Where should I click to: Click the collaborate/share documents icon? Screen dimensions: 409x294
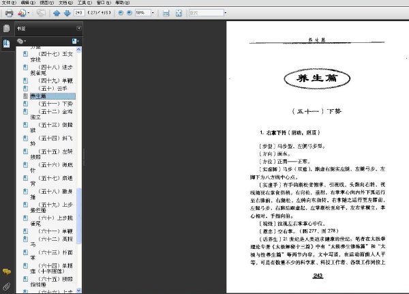[x=22, y=13]
